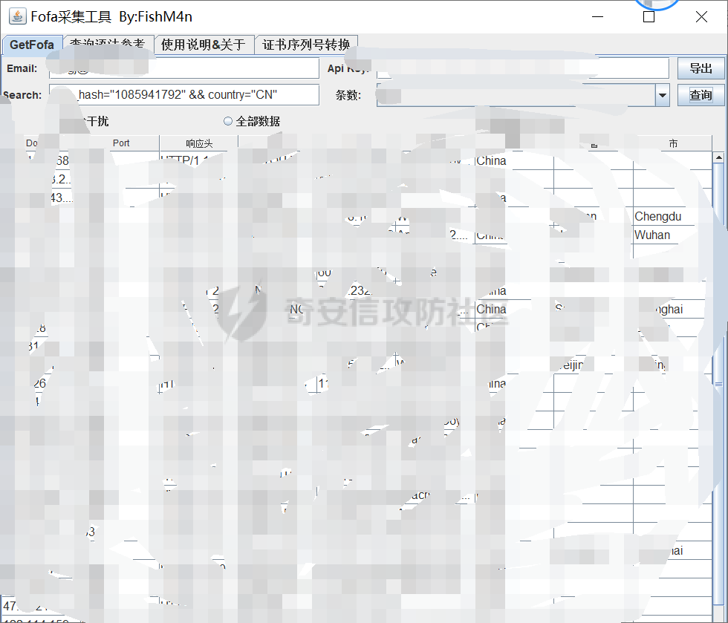The width and height of the screenshot is (728, 623).
Task: Select the Chengdu city cell
Action: pyautogui.click(x=672, y=216)
